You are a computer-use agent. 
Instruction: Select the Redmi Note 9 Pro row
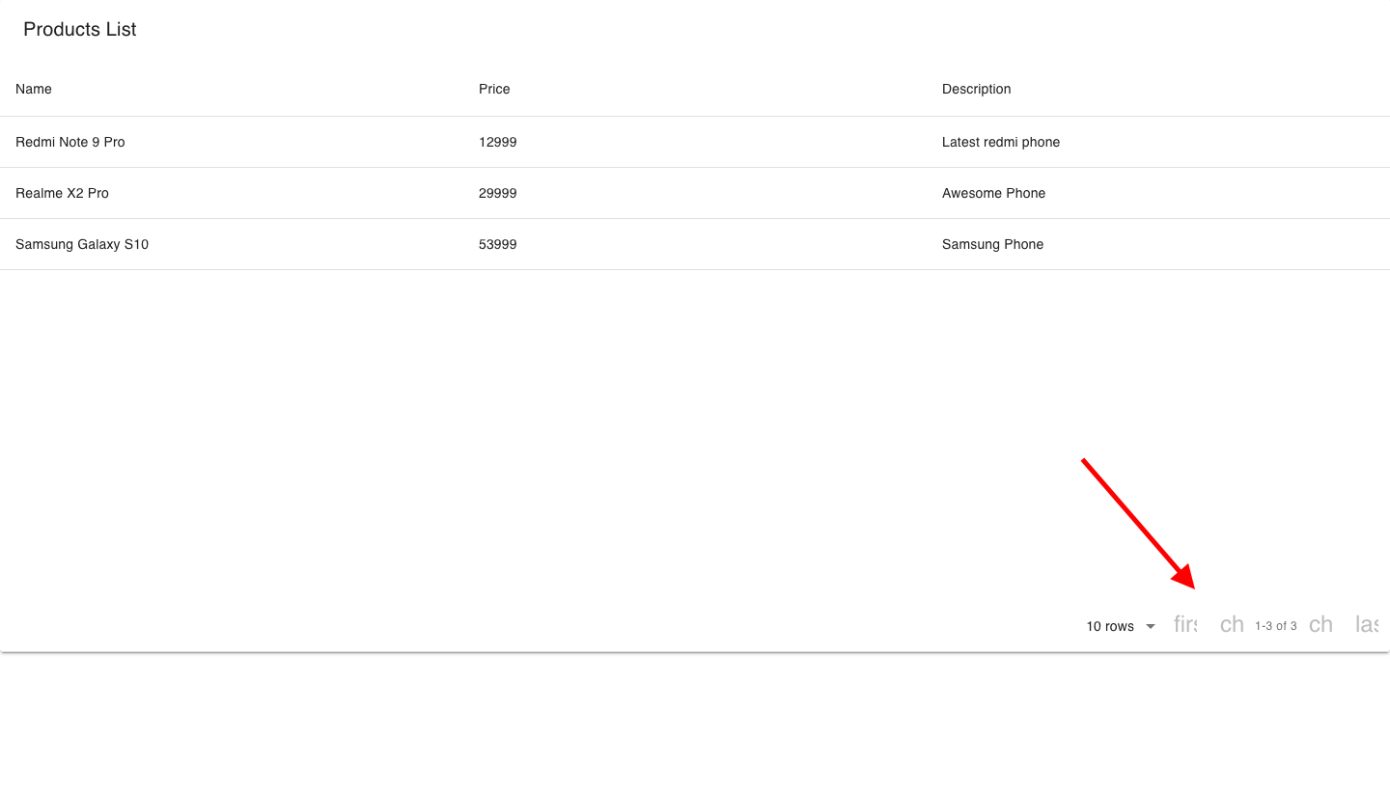click(69, 142)
